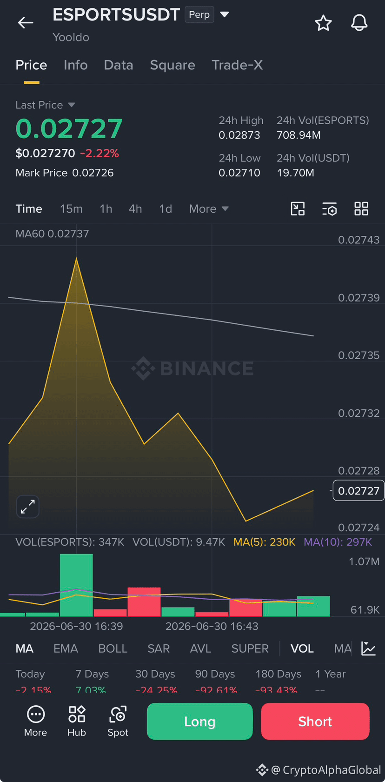Open the chart drawing tools icon
This screenshot has width=385, height=782.
(x=298, y=209)
